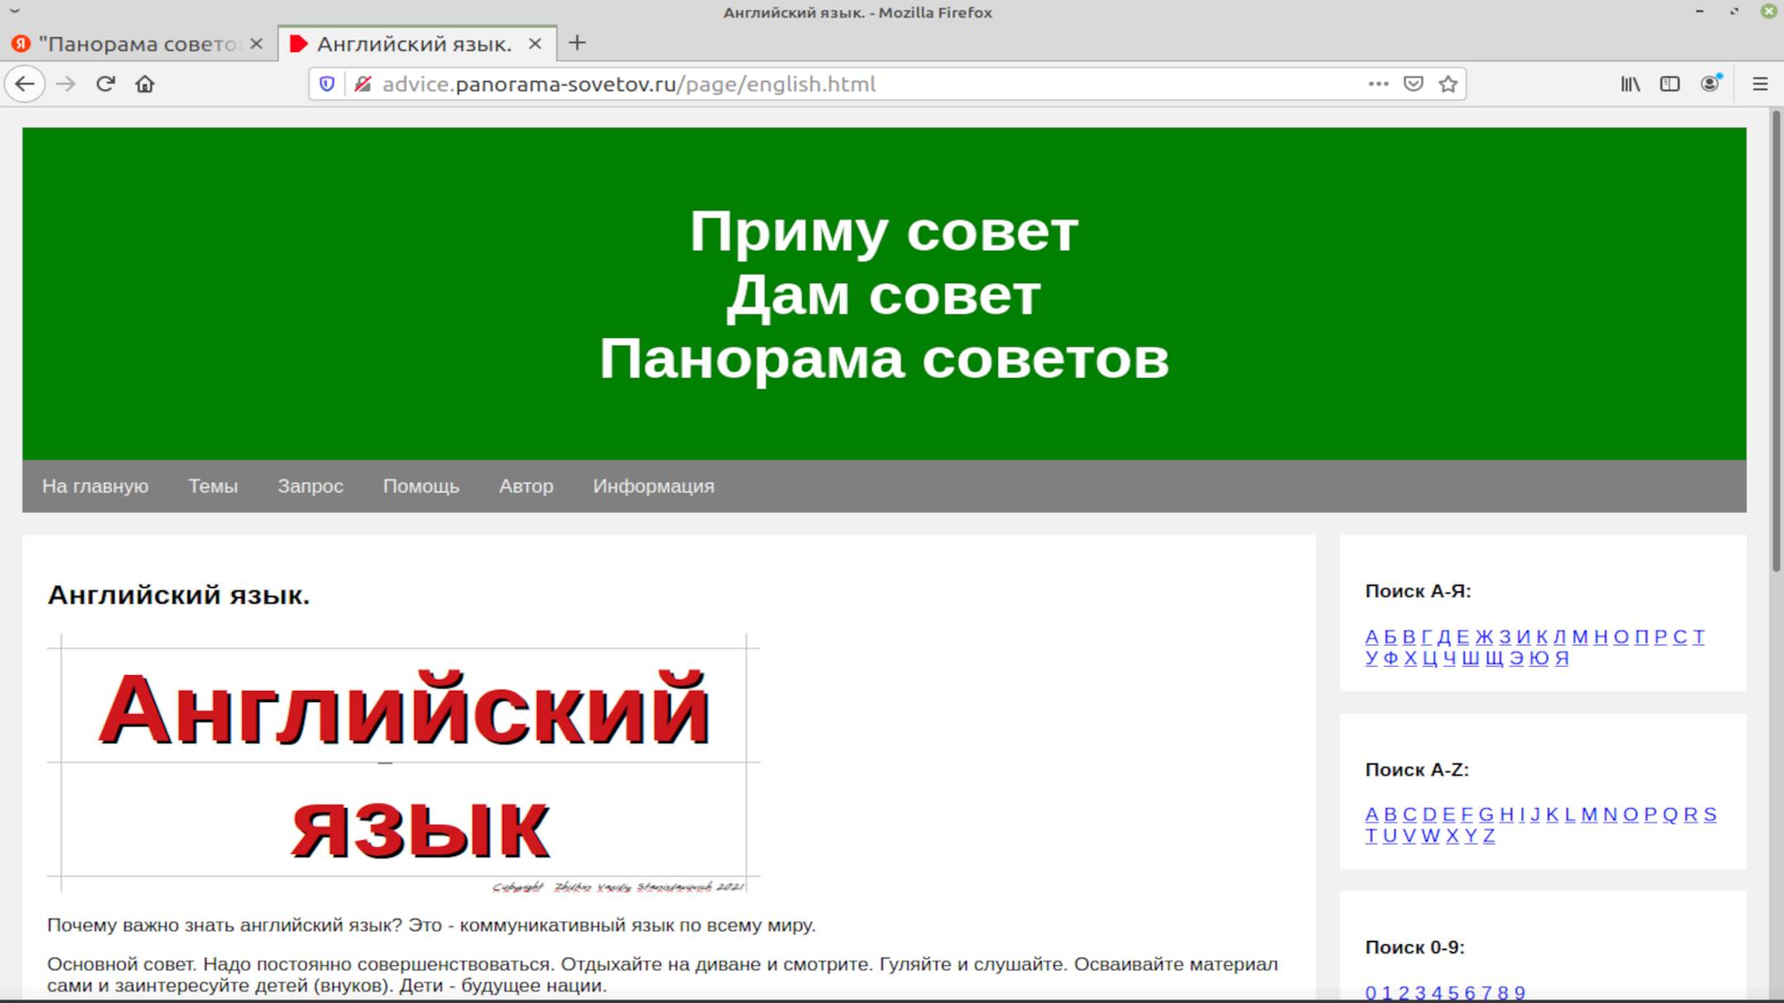The height and width of the screenshot is (1003, 1784).
Task: Click letter W in Поиск A-Z
Action: click(x=1431, y=836)
